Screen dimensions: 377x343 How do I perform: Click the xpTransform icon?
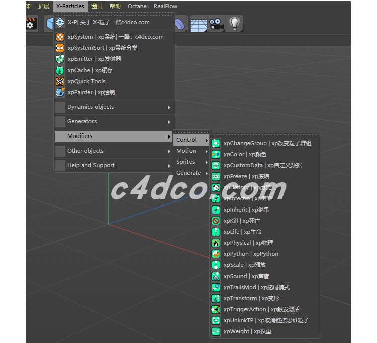[216, 298]
